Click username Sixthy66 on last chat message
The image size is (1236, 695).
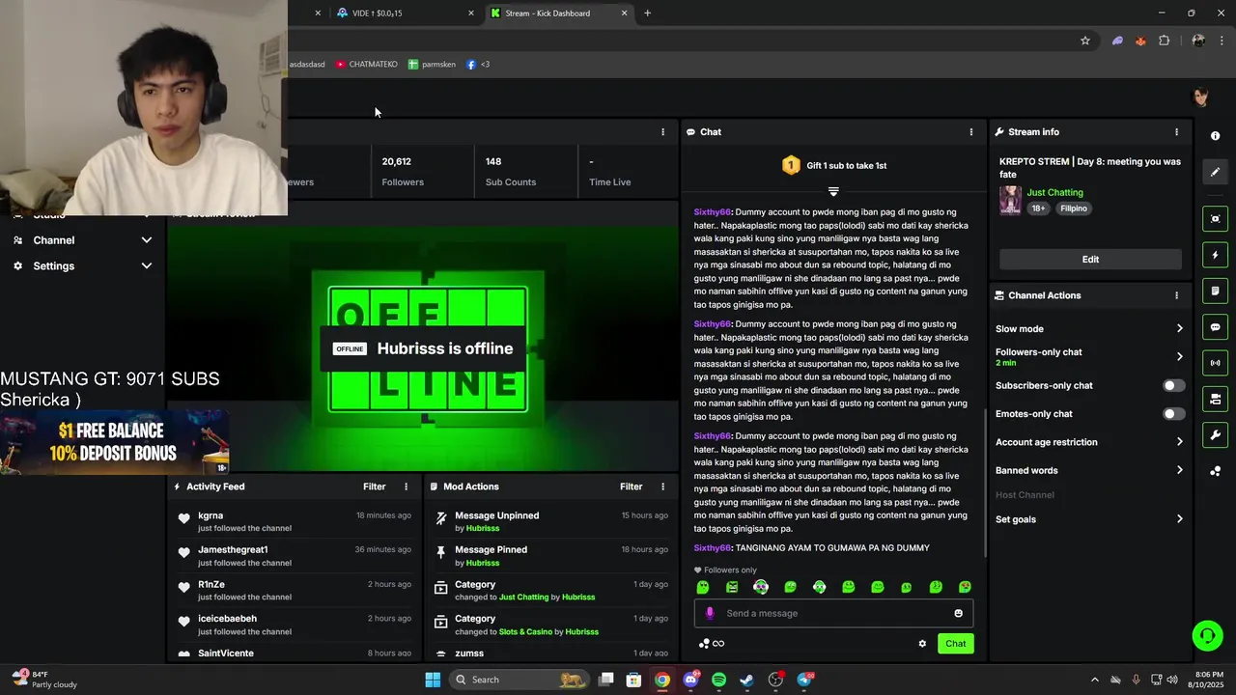(712, 548)
